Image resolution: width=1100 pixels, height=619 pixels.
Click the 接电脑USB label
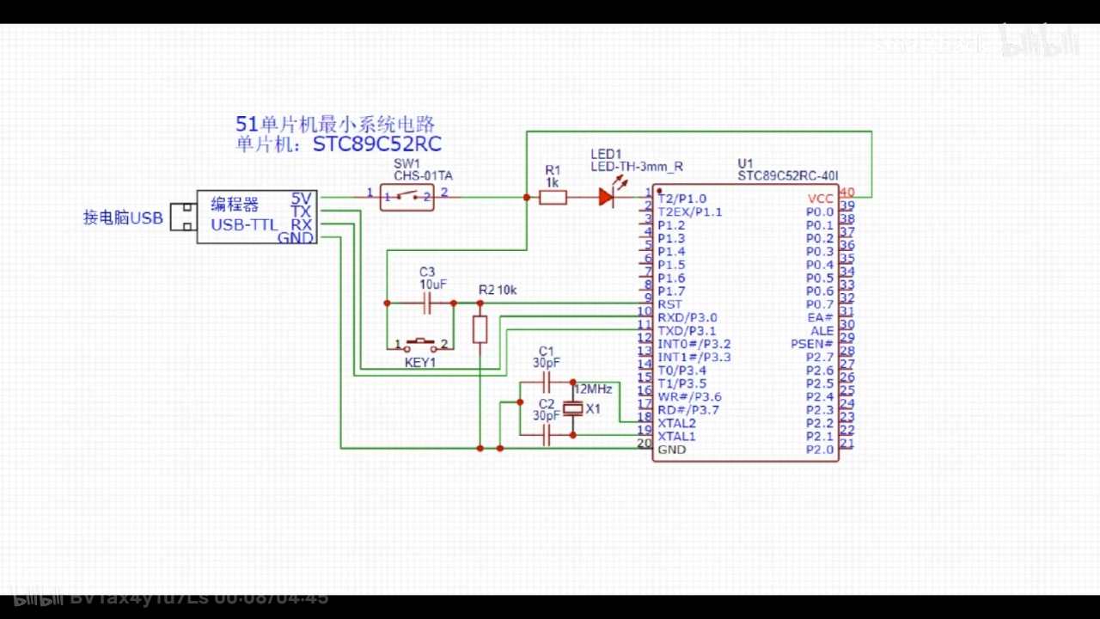(123, 218)
